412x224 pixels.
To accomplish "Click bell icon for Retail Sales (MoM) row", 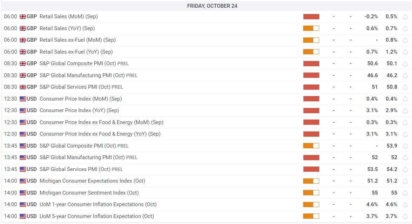I will point(405,17).
